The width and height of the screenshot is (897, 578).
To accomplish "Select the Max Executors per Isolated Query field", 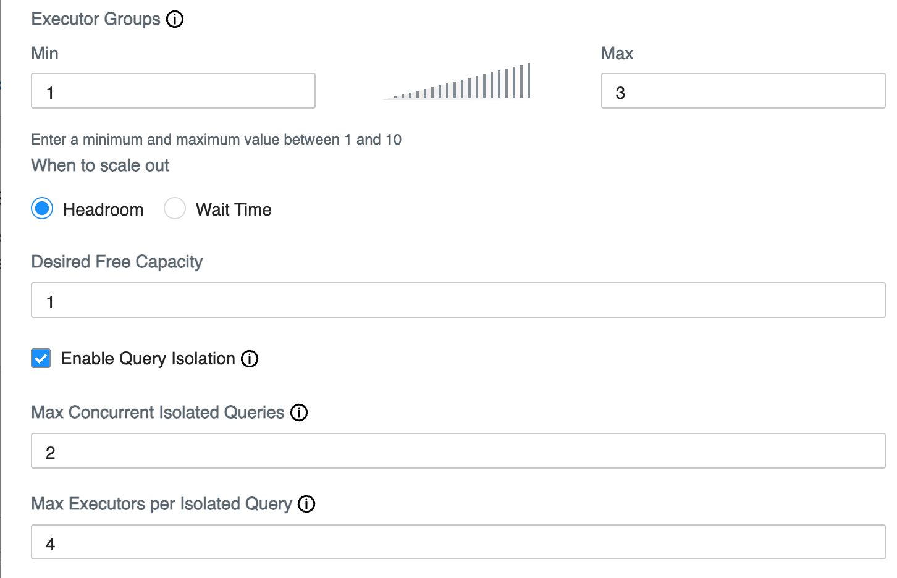I will (458, 543).
